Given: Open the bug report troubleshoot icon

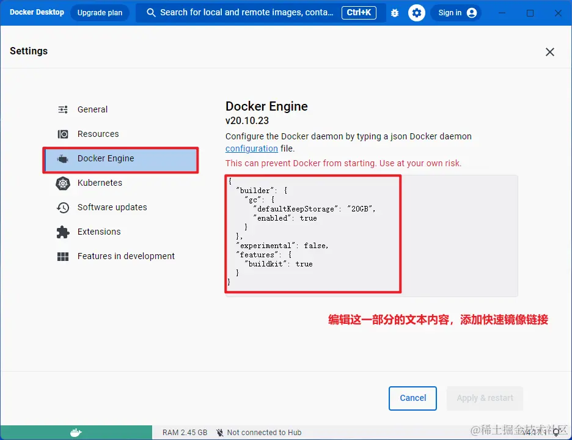Looking at the screenshot, I should tap(395, 13).
